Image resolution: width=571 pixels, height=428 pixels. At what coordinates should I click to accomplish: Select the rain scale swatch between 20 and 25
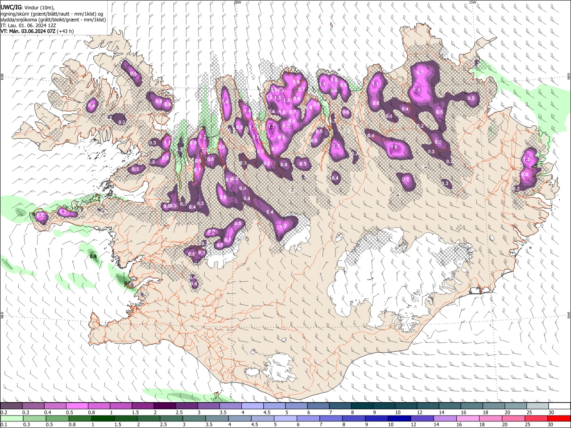tap(513, 418)
